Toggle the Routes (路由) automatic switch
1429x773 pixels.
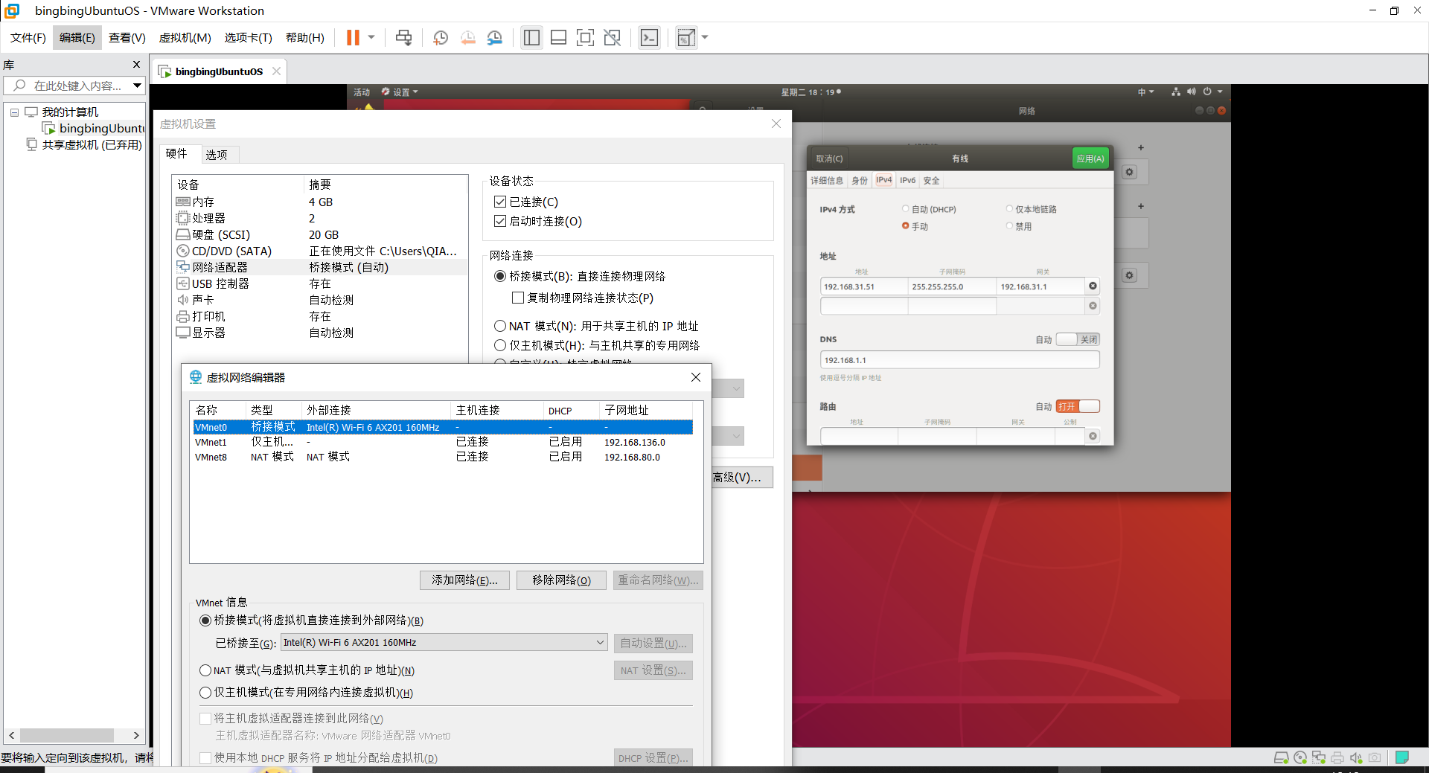coord(1078,406)
